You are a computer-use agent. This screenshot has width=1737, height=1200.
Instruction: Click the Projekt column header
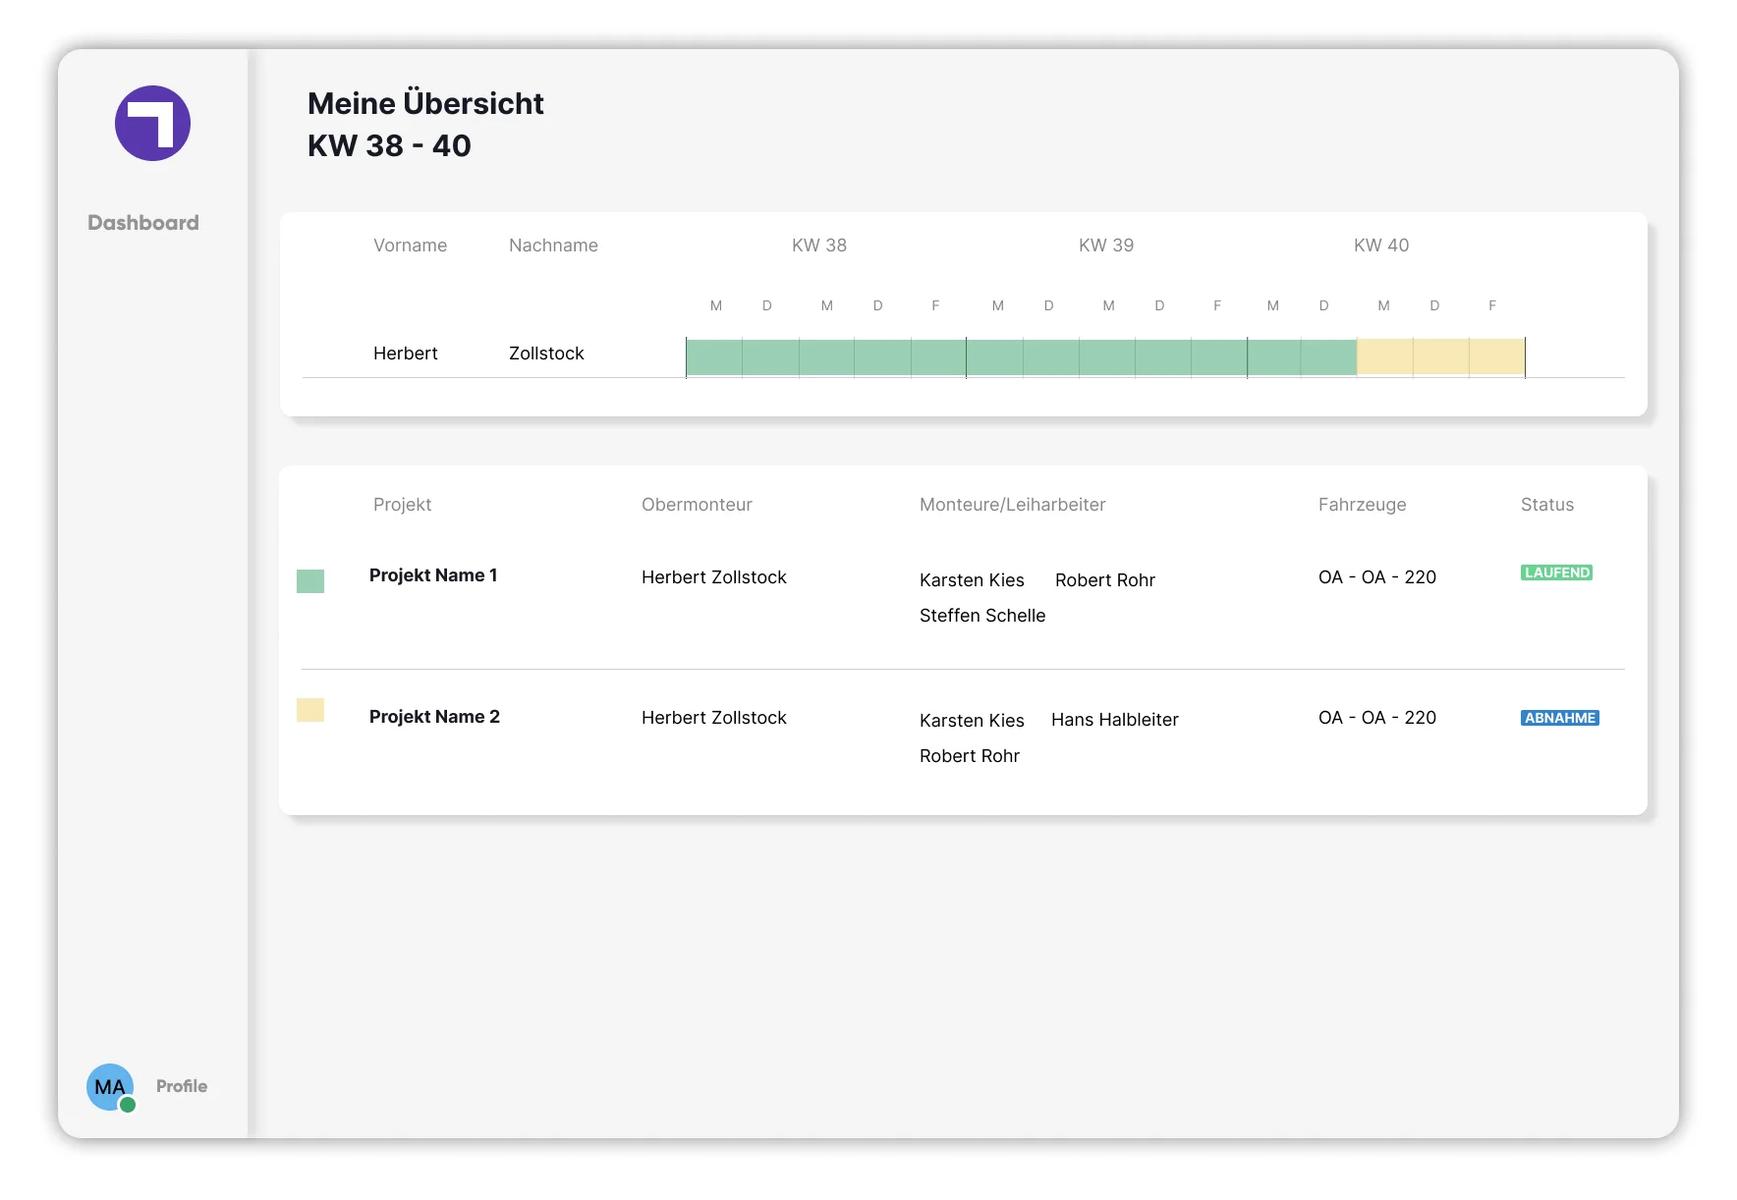coord(402,505)
